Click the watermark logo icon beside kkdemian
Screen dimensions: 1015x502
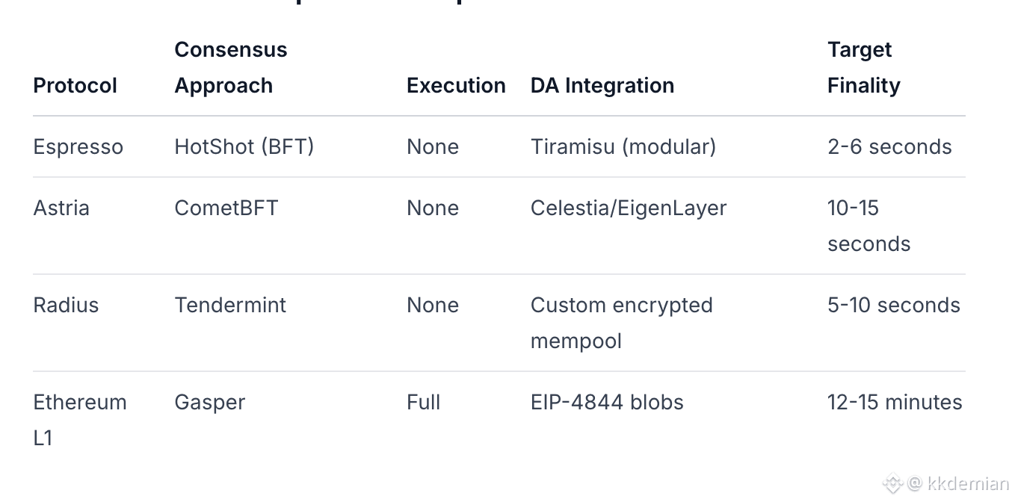pyautogui.click(x=893, y=484)
